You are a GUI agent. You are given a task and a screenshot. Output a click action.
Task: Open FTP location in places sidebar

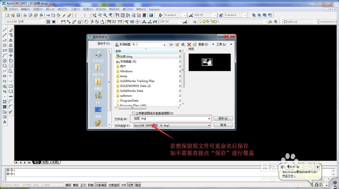click(98, 98)
